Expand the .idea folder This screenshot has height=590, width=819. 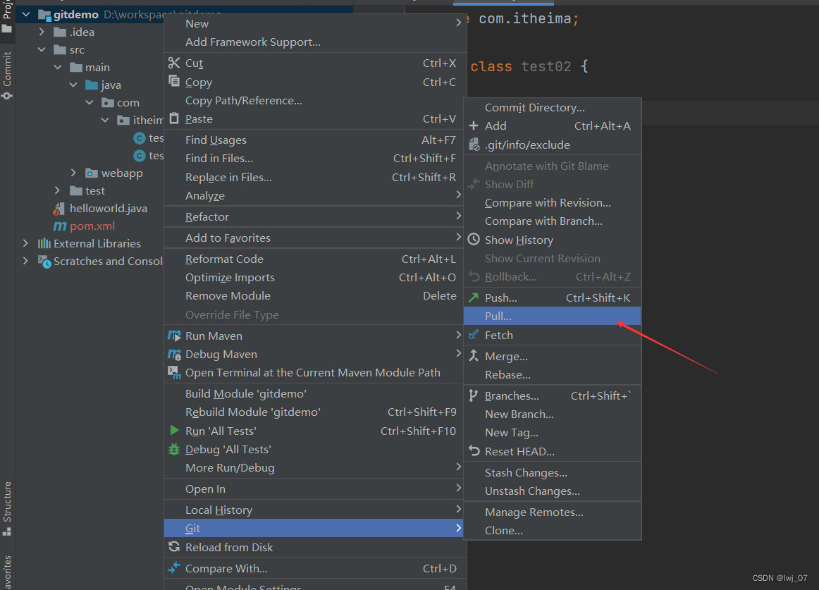click(42, 32)
